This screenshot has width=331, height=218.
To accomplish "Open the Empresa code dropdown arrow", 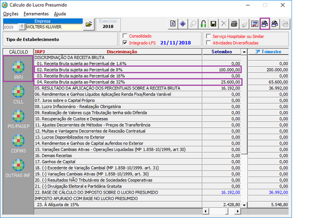I will 22,27.
